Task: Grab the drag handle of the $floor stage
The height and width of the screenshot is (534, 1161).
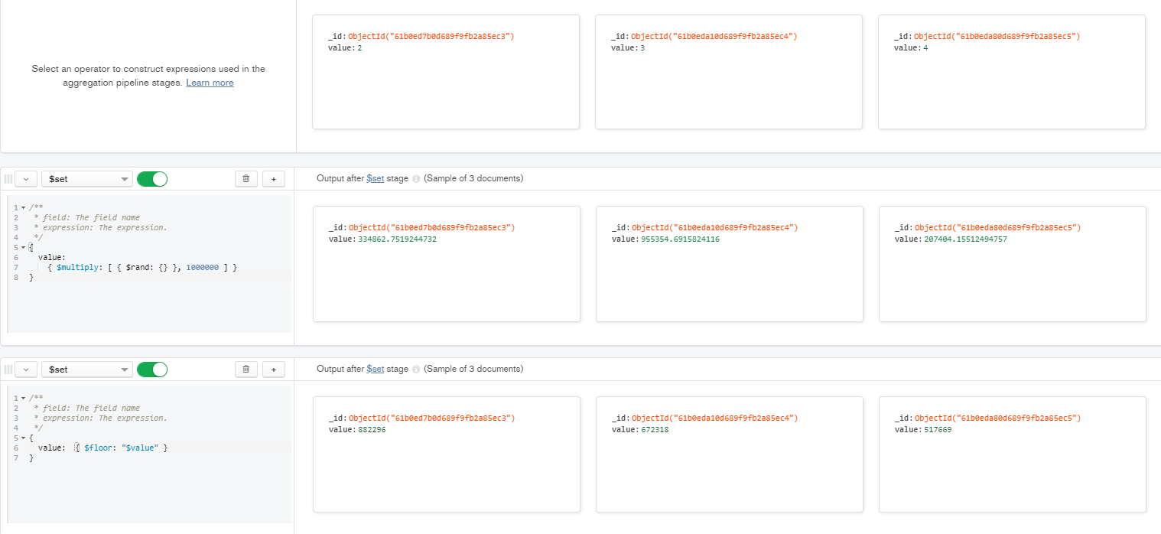Action: pyautogui.click(x=8, y=370)
